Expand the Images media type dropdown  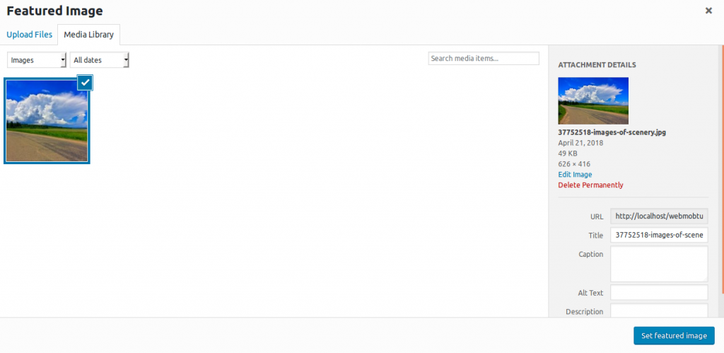[37, 60]
